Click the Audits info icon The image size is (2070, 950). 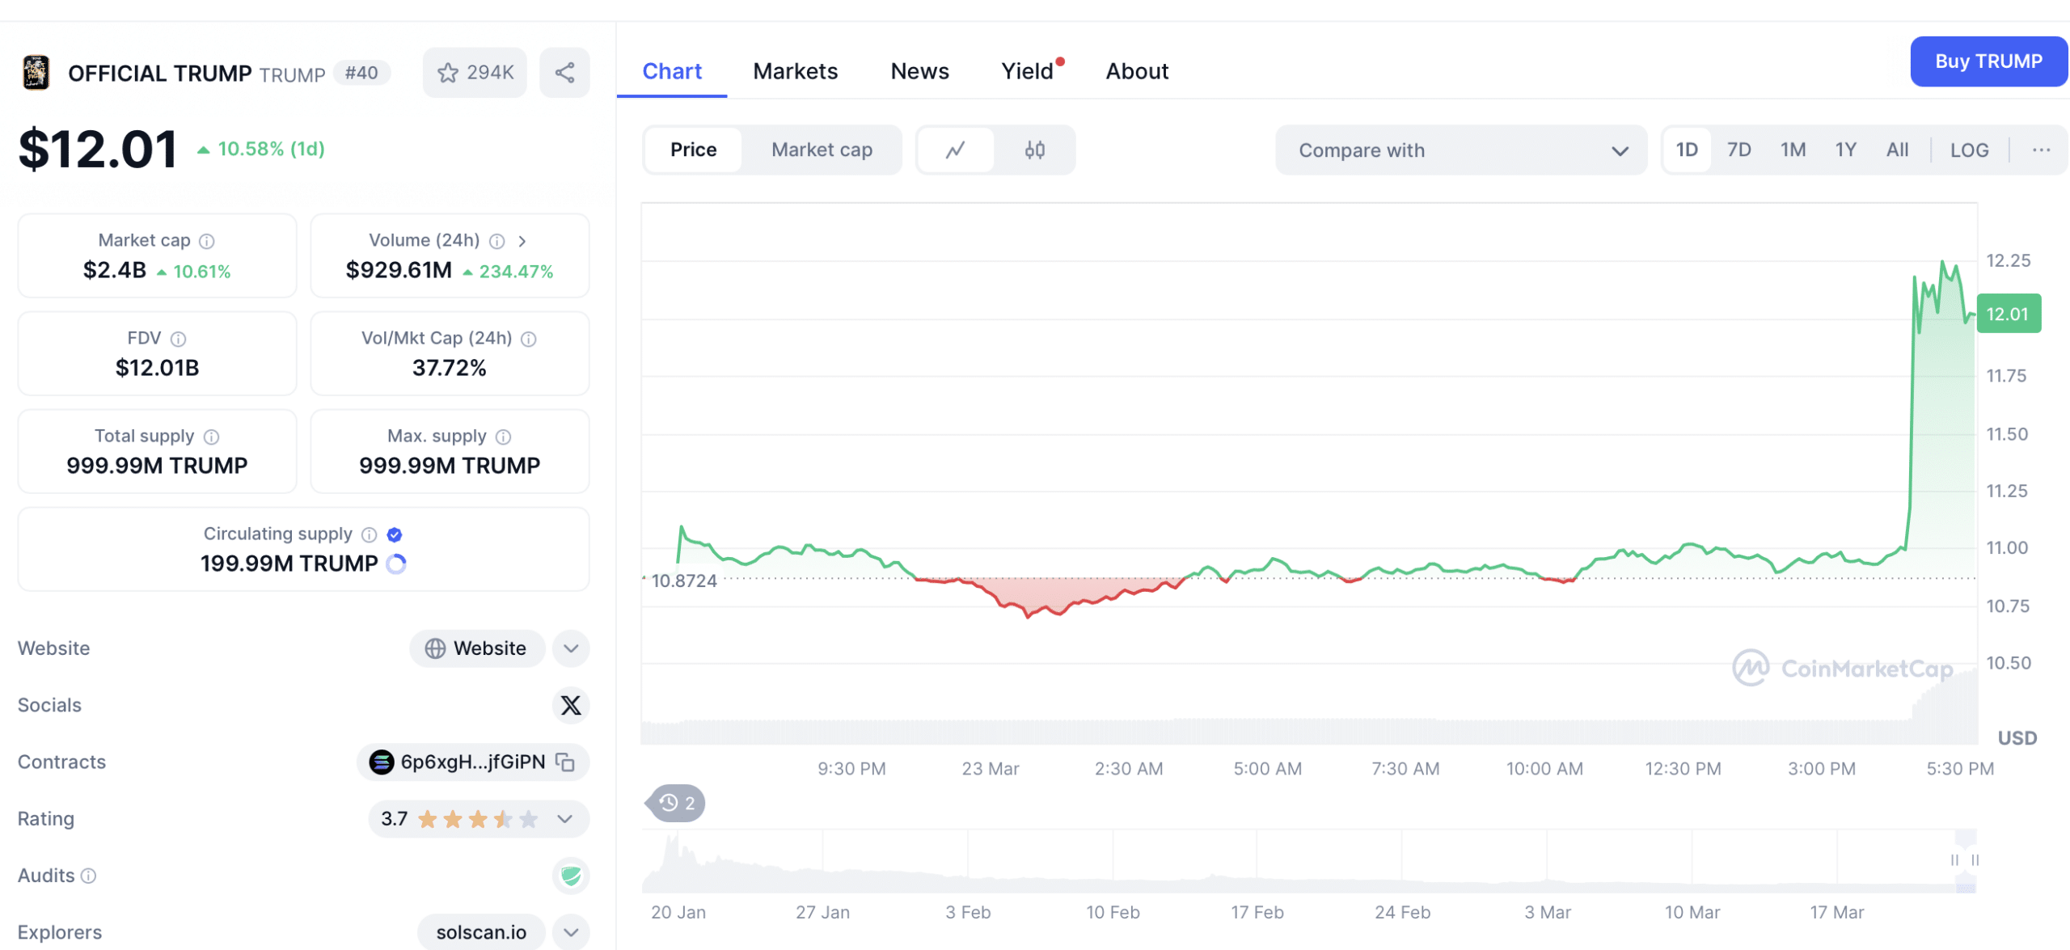pyautogui.click(x=89, y=876)
